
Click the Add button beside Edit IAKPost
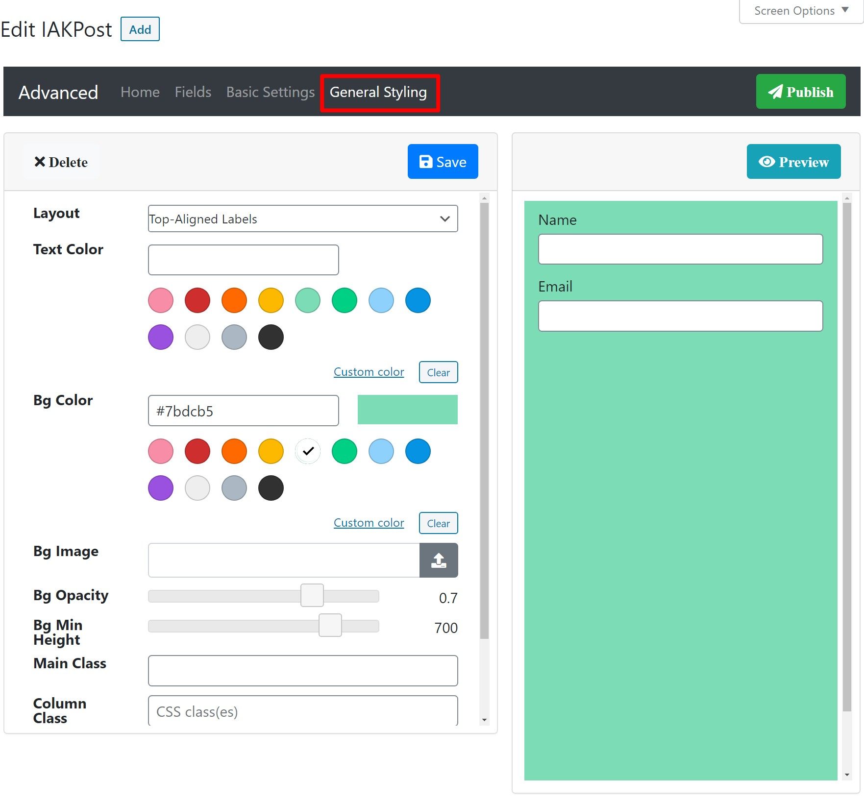coord(140,29)
